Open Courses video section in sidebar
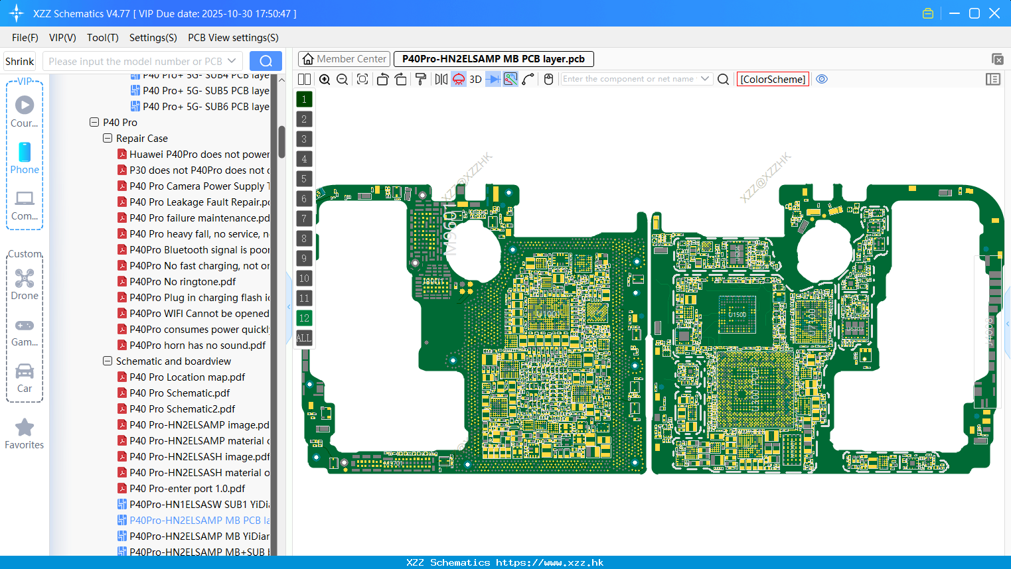The width and height of the screenshot is (1011, 569). (x=25, y=112)
